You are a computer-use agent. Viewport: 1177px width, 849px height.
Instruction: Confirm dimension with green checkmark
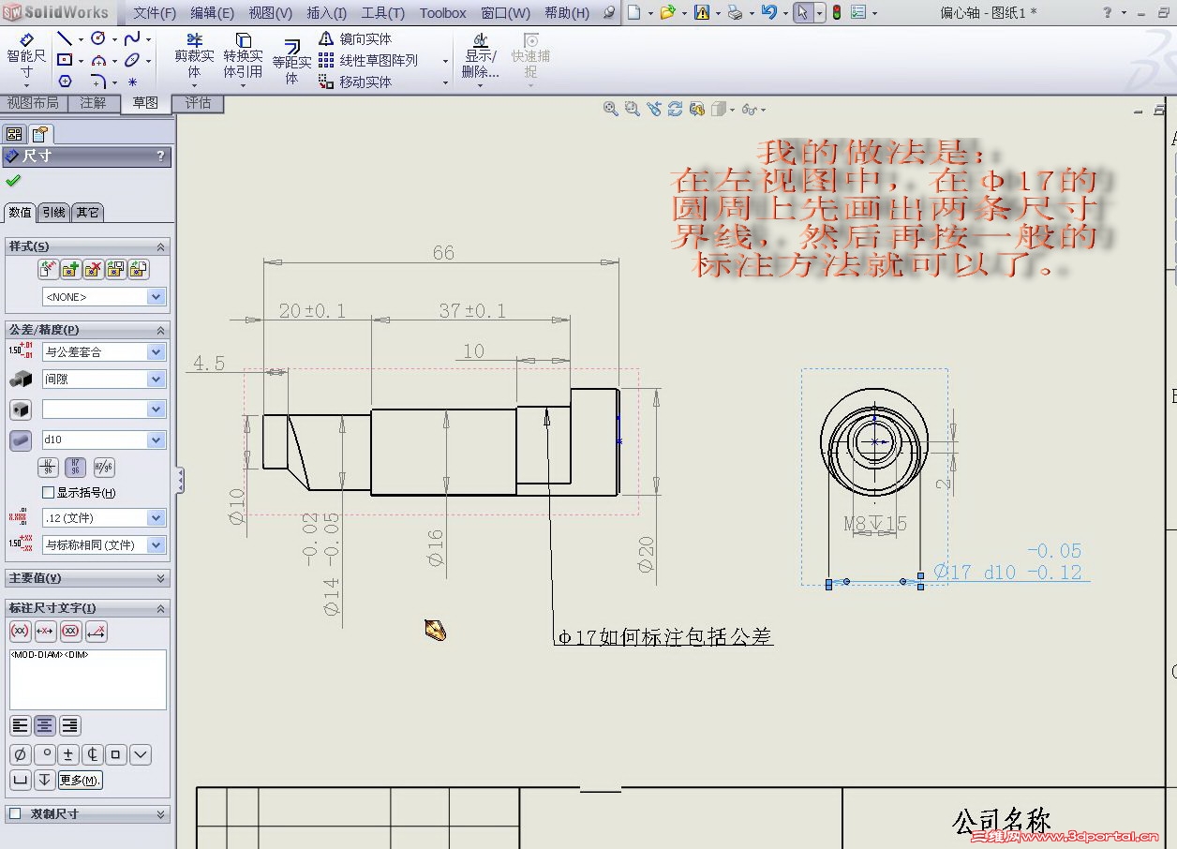click(x=13, y=181)
